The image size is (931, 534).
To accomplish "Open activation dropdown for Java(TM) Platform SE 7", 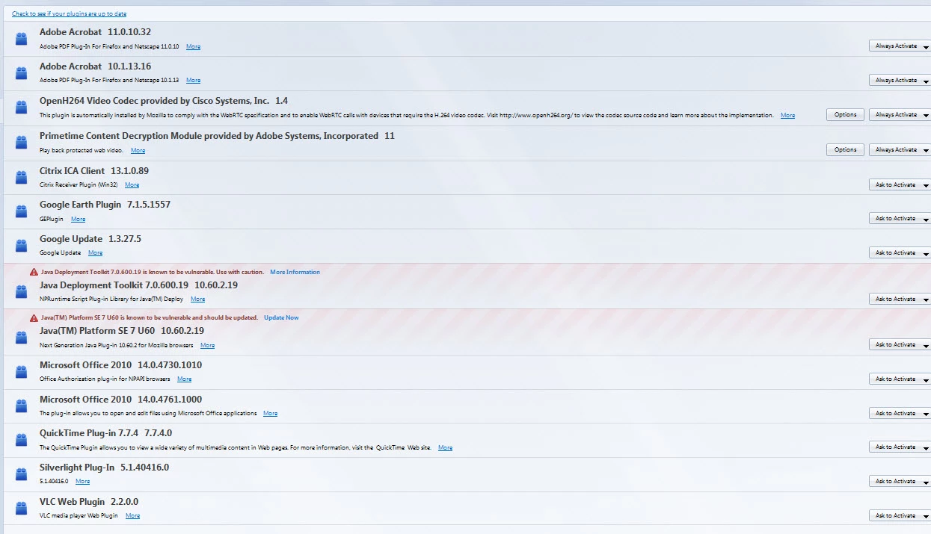I will pos(900,344).
